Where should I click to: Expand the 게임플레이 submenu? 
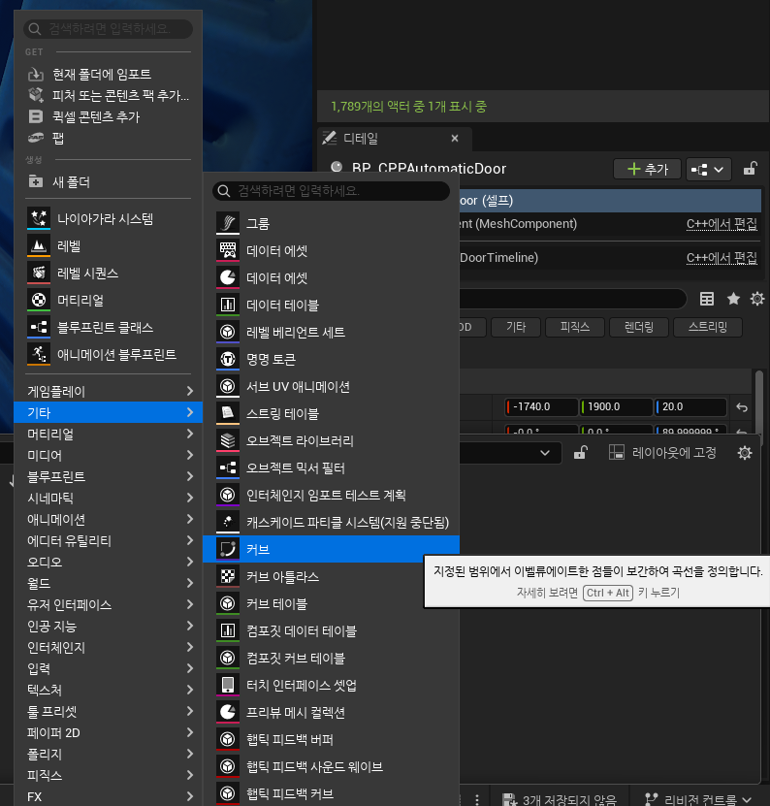(x=108, y=391)
